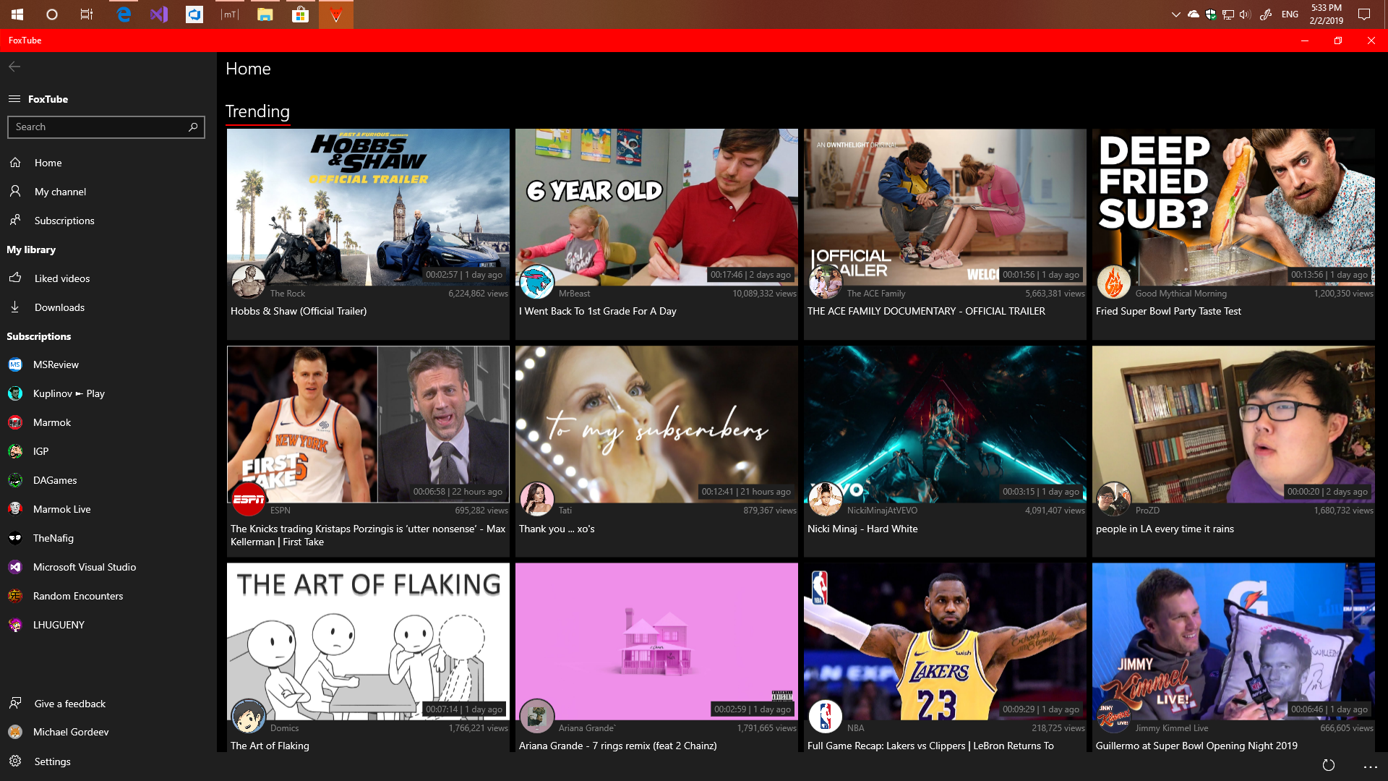Open the Downloads page
The image size is (1388, 781).
59,307
